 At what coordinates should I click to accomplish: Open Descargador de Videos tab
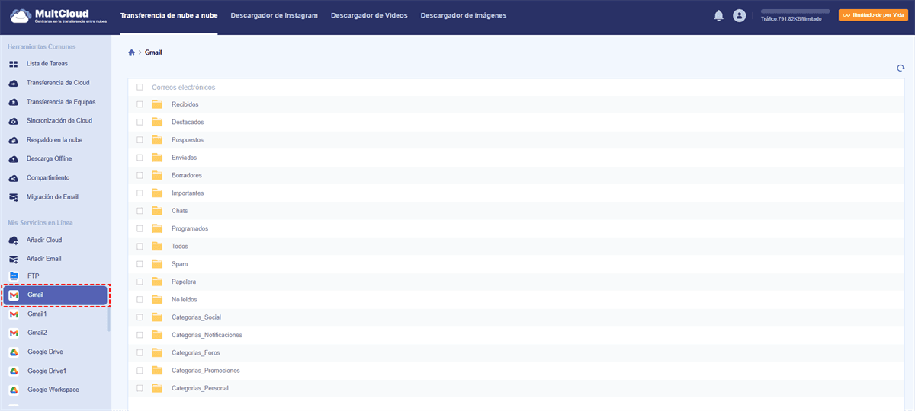pos(369,15)
